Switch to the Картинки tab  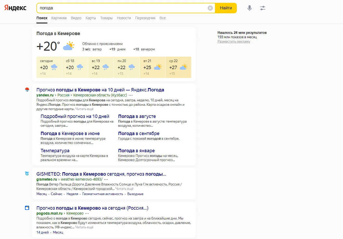pyautogui.click(x=59, y=18)
